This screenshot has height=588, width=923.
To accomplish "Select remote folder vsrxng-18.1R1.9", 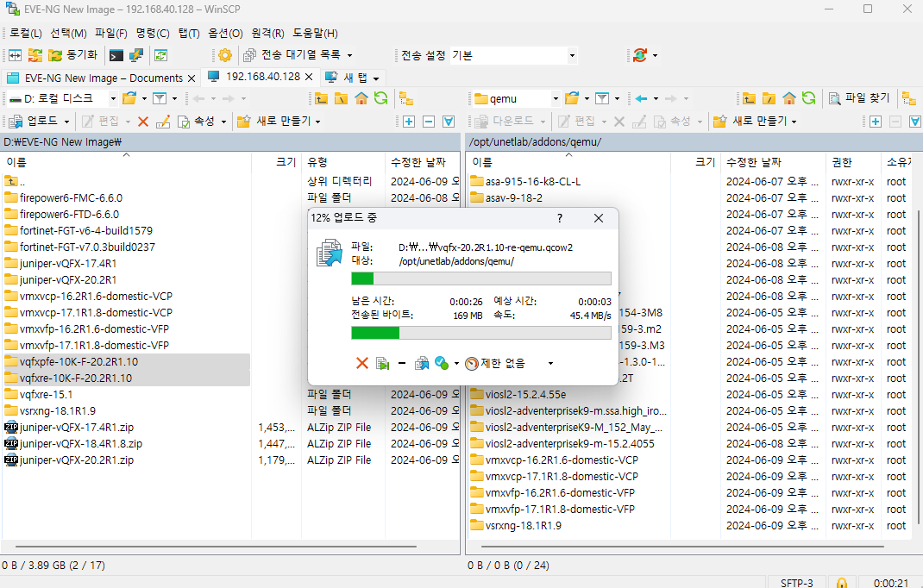I will pos(523,526).
